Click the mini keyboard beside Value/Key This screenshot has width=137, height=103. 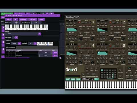click(x=45, y=43)
